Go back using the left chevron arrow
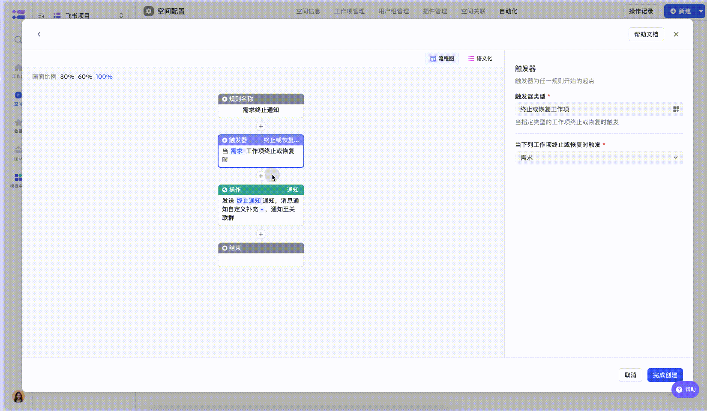The height and width of the screenshot is (411, 707). 39,34
